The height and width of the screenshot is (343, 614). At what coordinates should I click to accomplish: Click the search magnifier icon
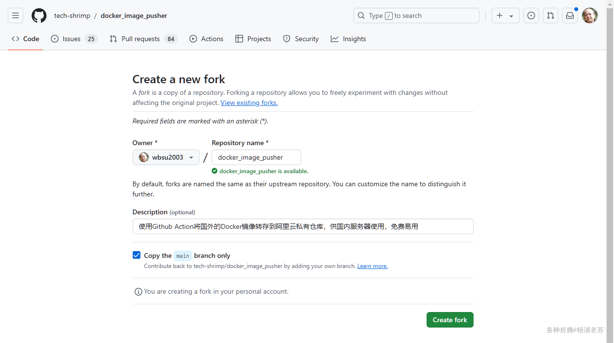pyautogui.click(x=361, y=15)
